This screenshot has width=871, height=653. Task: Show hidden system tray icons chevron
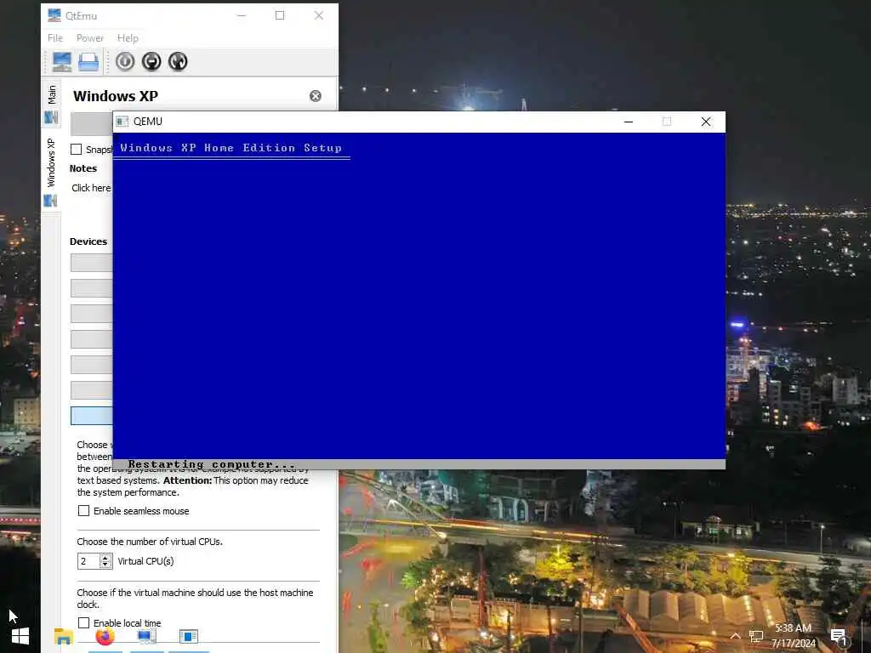click(736, 636)
